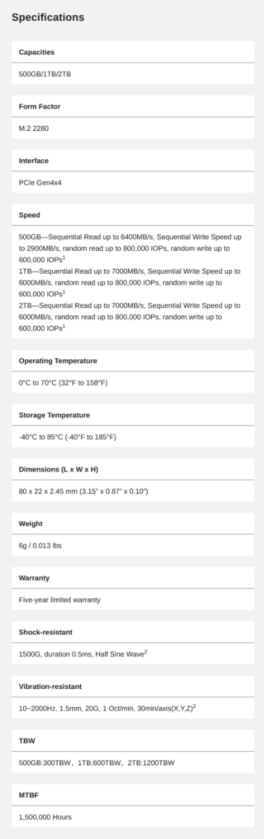Select the Form Factor header
Image resolution: width=264 pixels, height=839 pixels.
click(40, 106)
